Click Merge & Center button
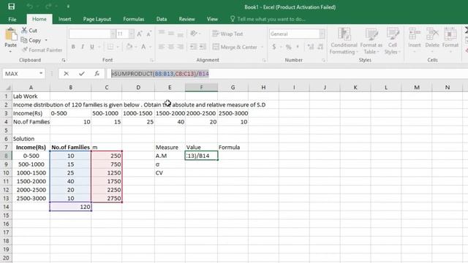The height and width of the screenshot is (263, 468). tap(235, 47)
